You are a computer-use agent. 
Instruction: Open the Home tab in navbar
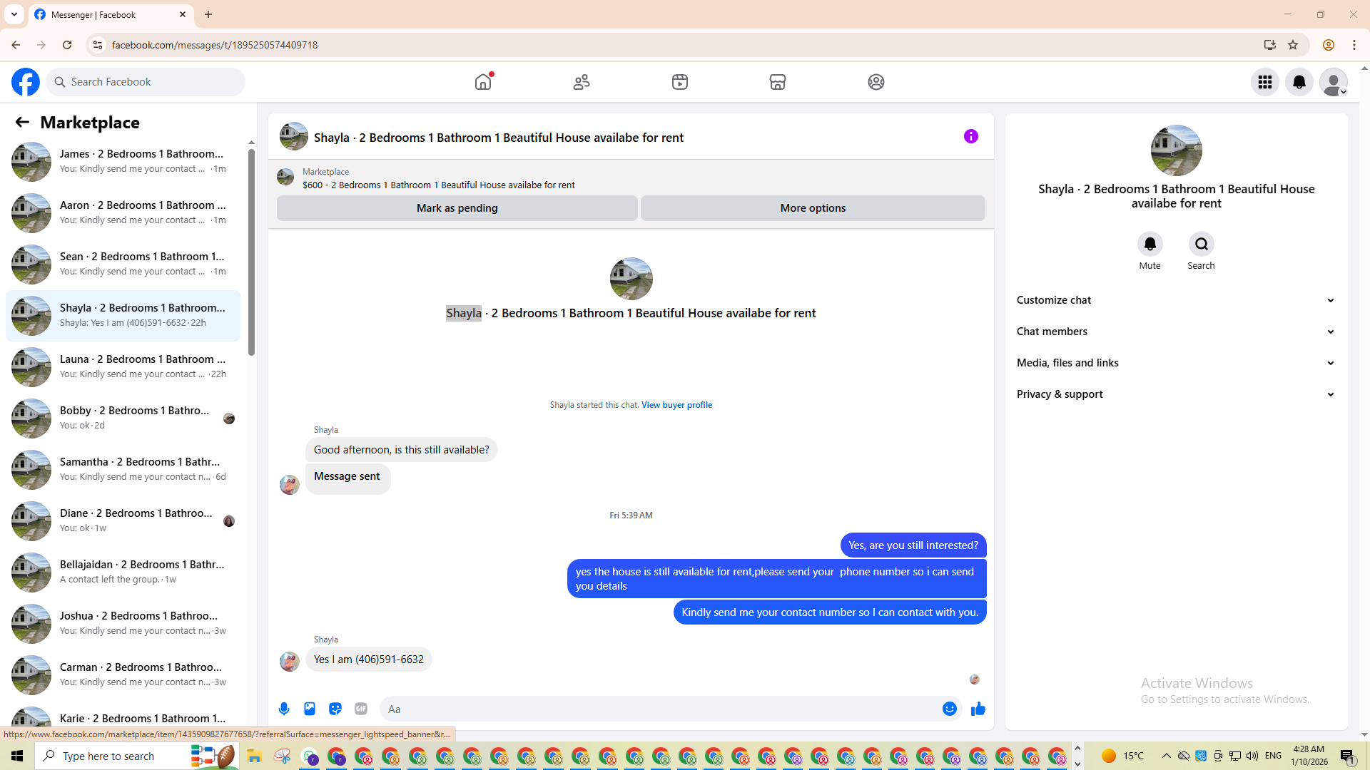pyautogui.click(x=483, y=82)
